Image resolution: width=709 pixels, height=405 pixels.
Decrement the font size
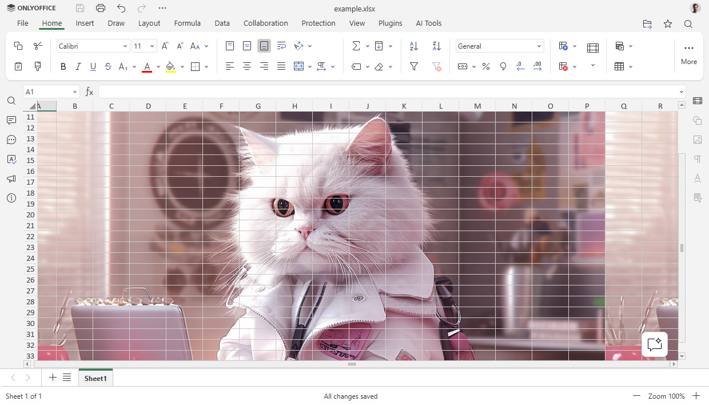click(180, 46)
